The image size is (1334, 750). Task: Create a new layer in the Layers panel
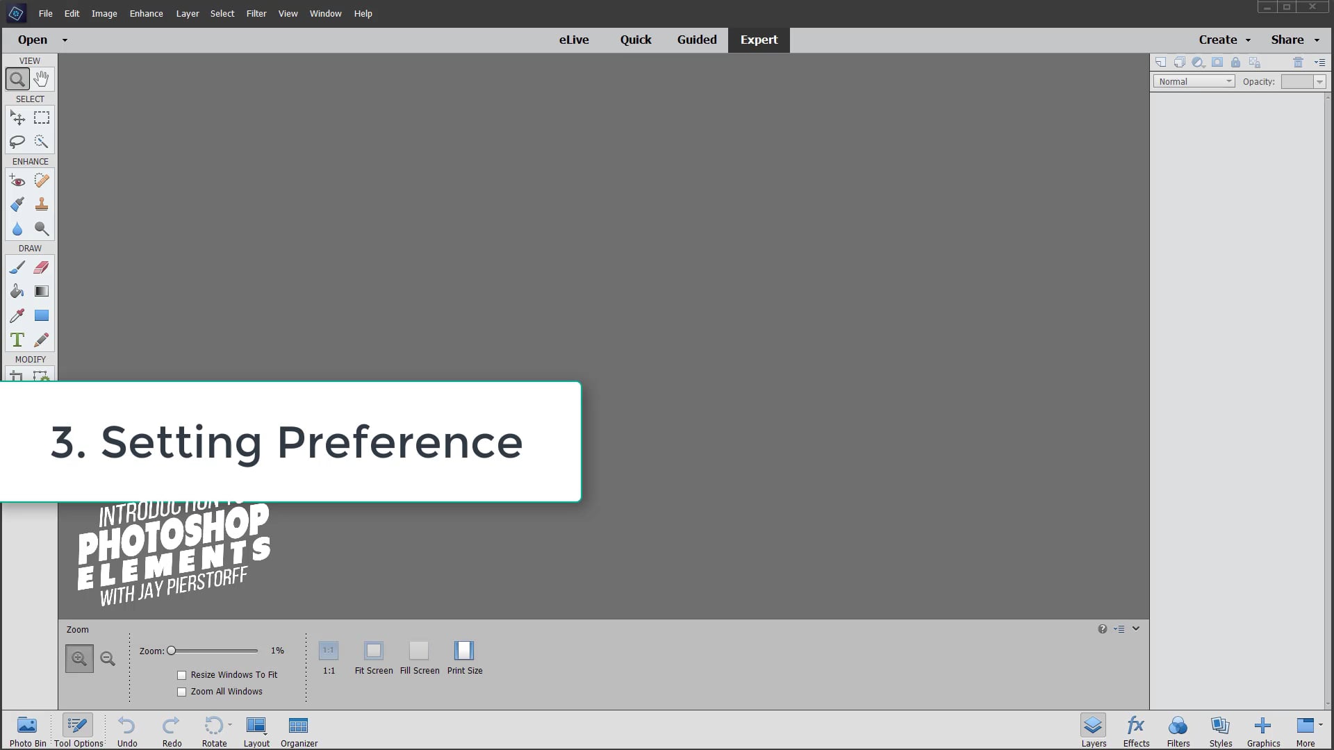(x=1161, y=62)
